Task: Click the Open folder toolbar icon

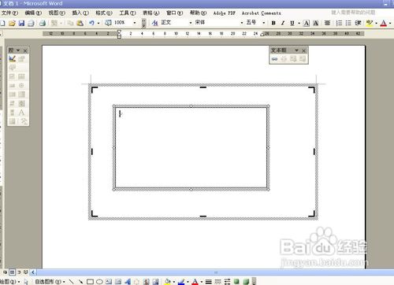Action: [x=12, y=23]
